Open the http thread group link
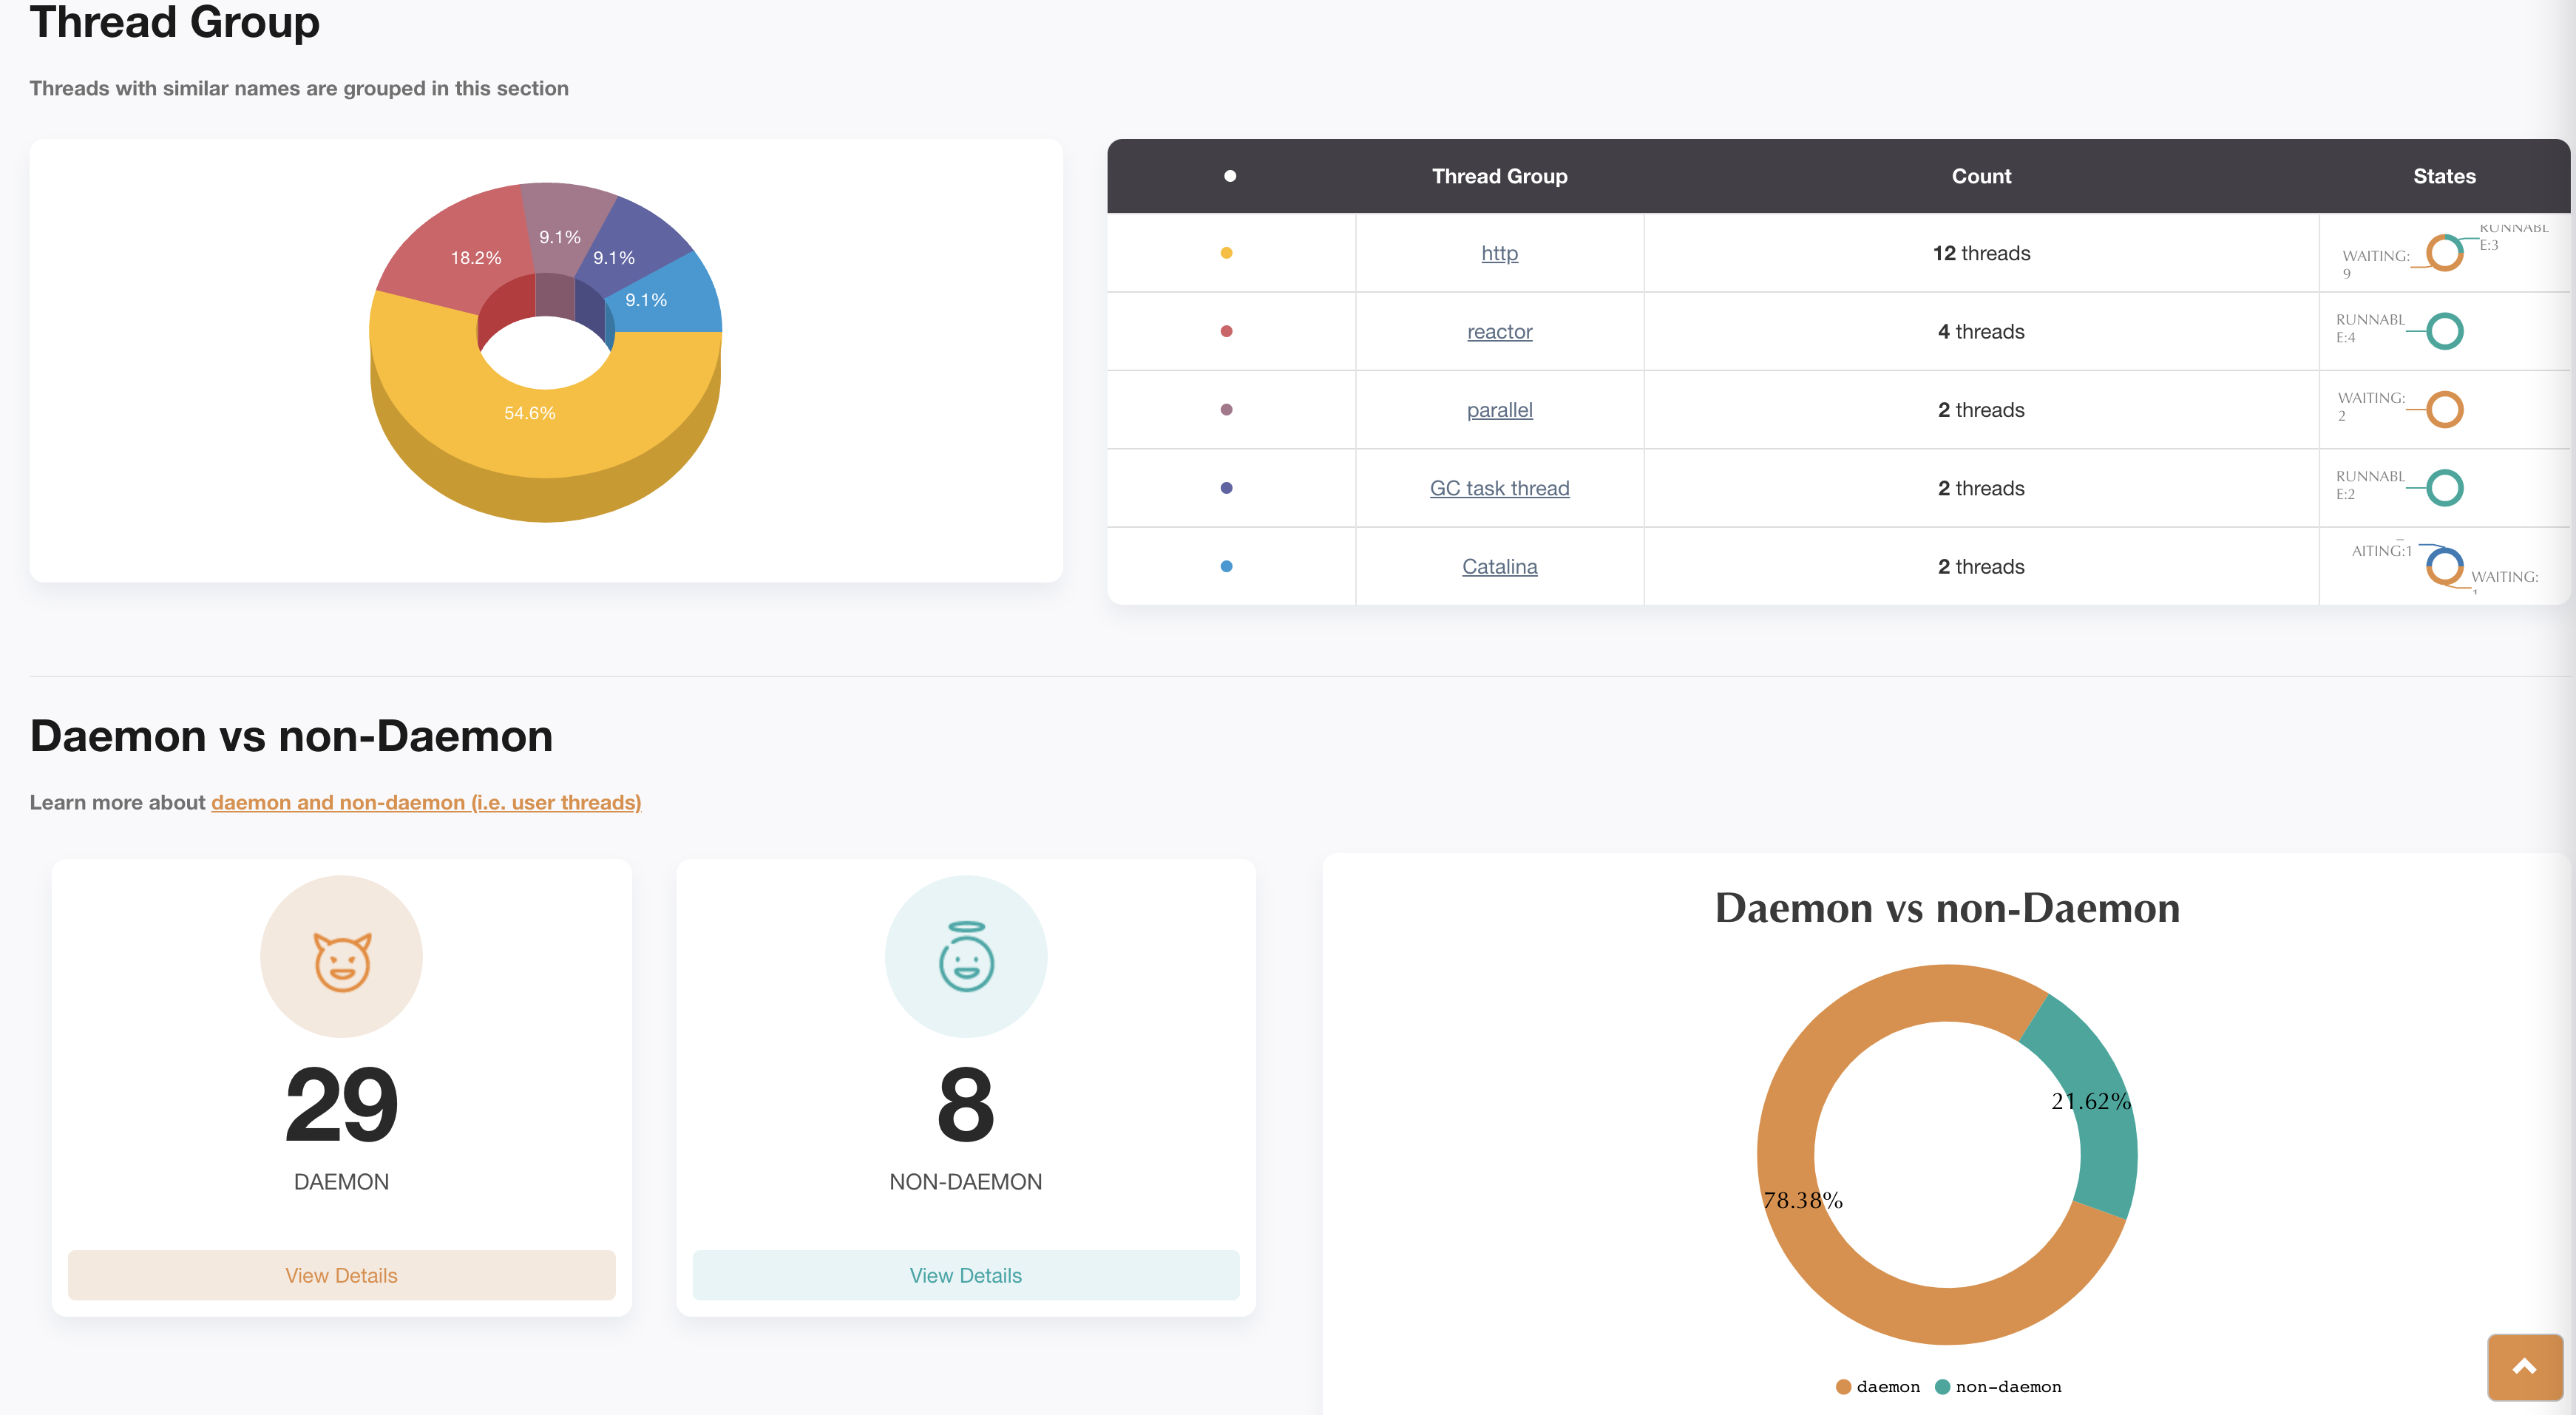Image resolution: width=2576 pixels, height=1415 pixels. (x=1499, y=253)
